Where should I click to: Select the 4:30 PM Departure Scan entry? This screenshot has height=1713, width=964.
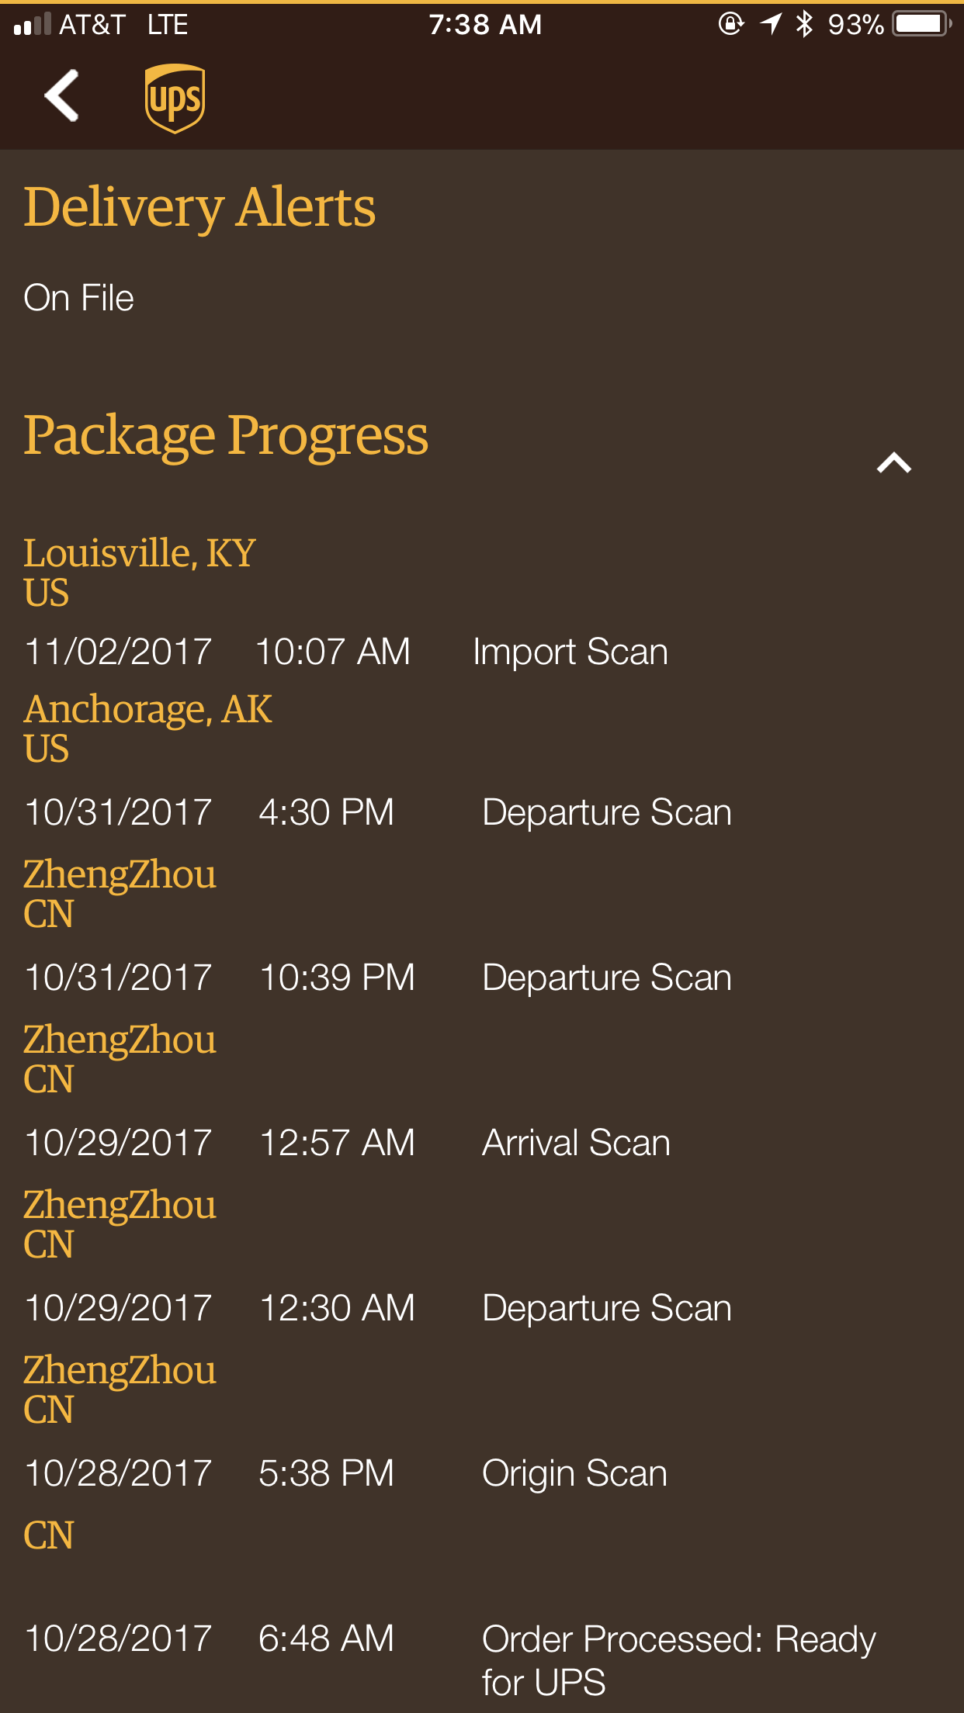(x=606, y=812)
